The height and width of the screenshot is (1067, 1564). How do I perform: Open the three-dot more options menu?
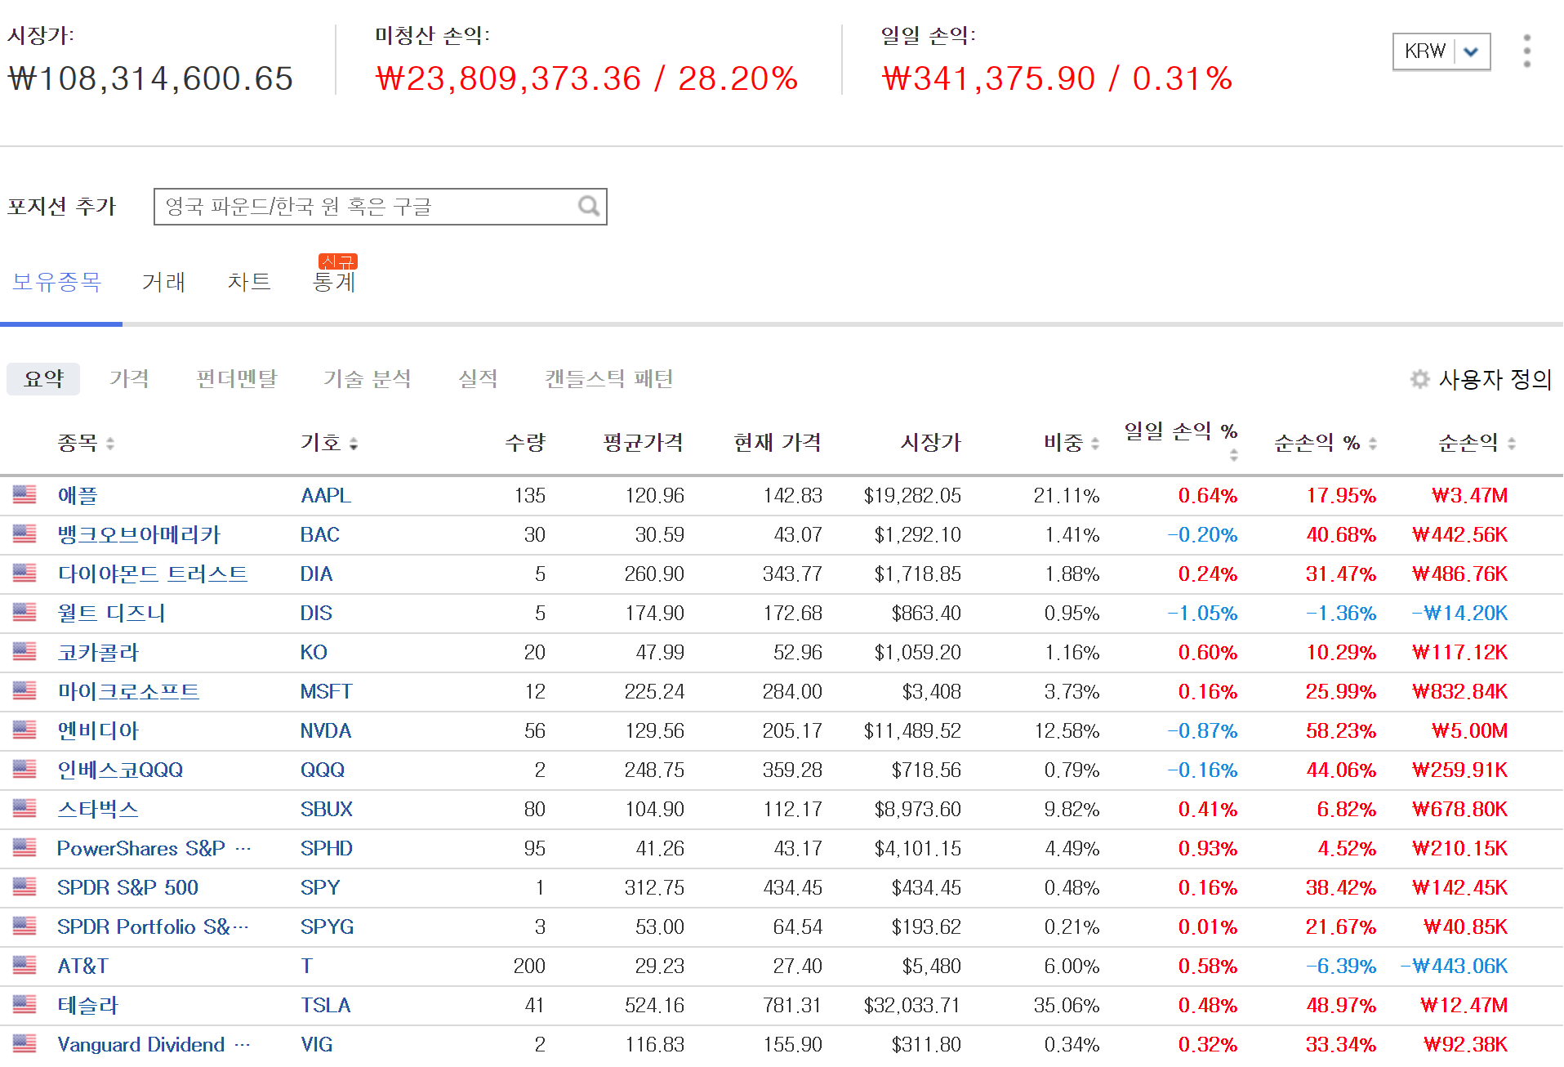click(1526, 51)
